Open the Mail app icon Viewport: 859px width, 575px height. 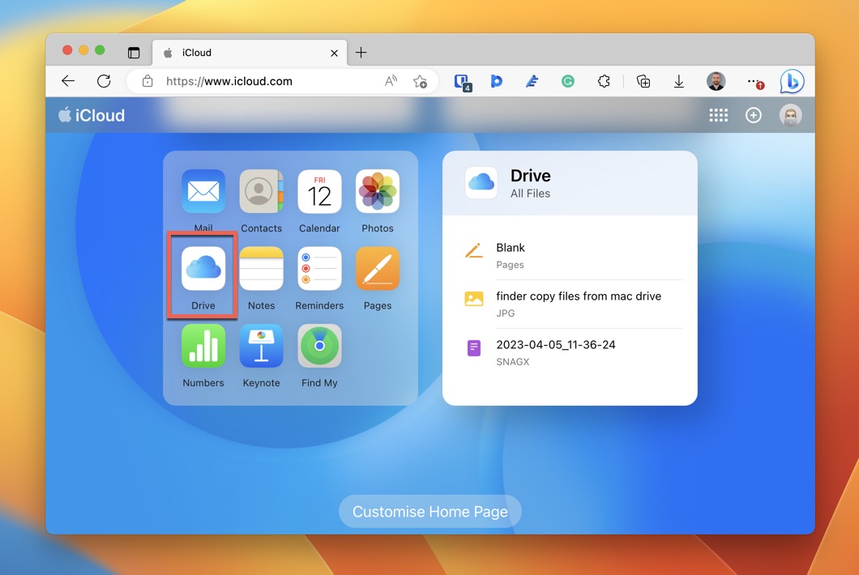click(203, 192)
